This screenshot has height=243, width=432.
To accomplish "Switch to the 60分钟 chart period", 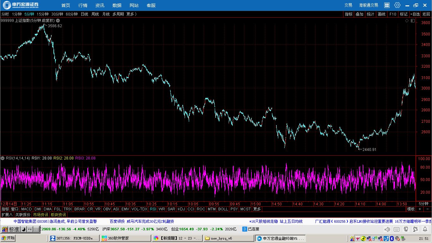I will [72, 14].
